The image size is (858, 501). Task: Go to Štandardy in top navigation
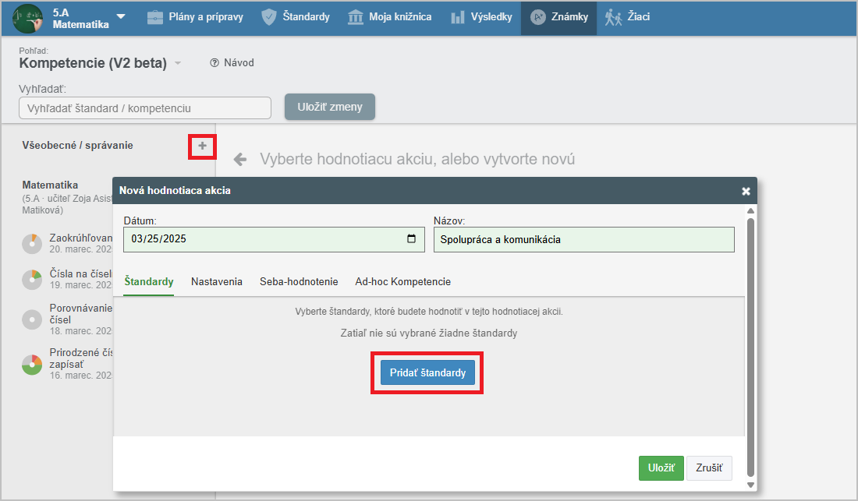coord(296,17)
